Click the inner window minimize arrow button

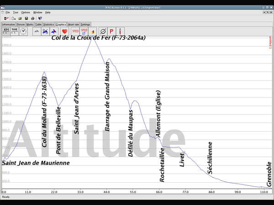(x=264, y=12)
